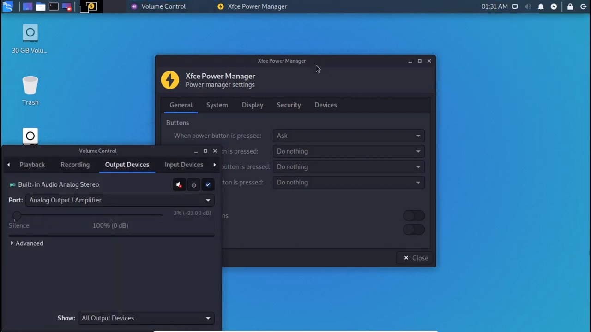The width and height of the screenshot is (591, 332).
Task: Open the Port dropdown for Analog Output
Action: pyautogui.click(x=120, y=200)
